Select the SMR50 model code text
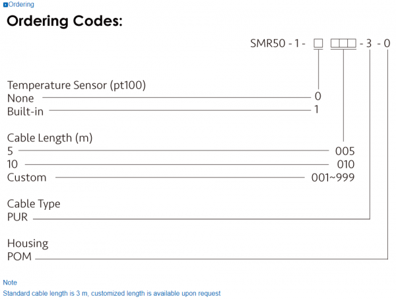Viewport: 396px width, 299px height. coord(267,44)
